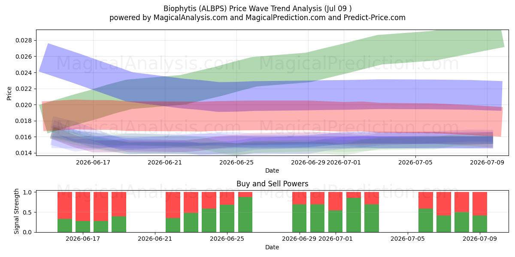
Task: Click the 2026-06-21 date tick on bar chart
Action: [155, 239]
